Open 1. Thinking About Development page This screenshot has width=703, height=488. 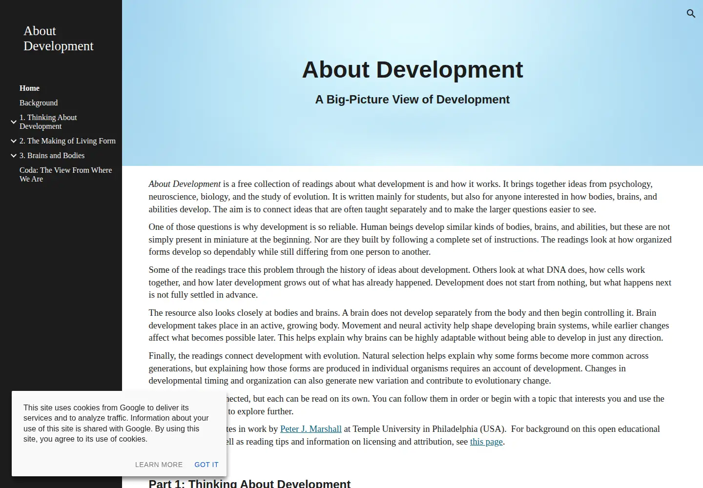click(x=48, y=122)
